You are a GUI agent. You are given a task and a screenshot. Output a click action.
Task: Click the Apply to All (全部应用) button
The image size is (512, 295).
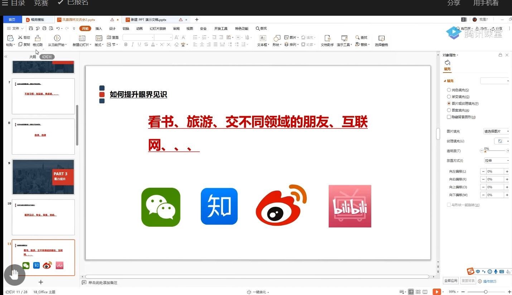tap(450, 281)
